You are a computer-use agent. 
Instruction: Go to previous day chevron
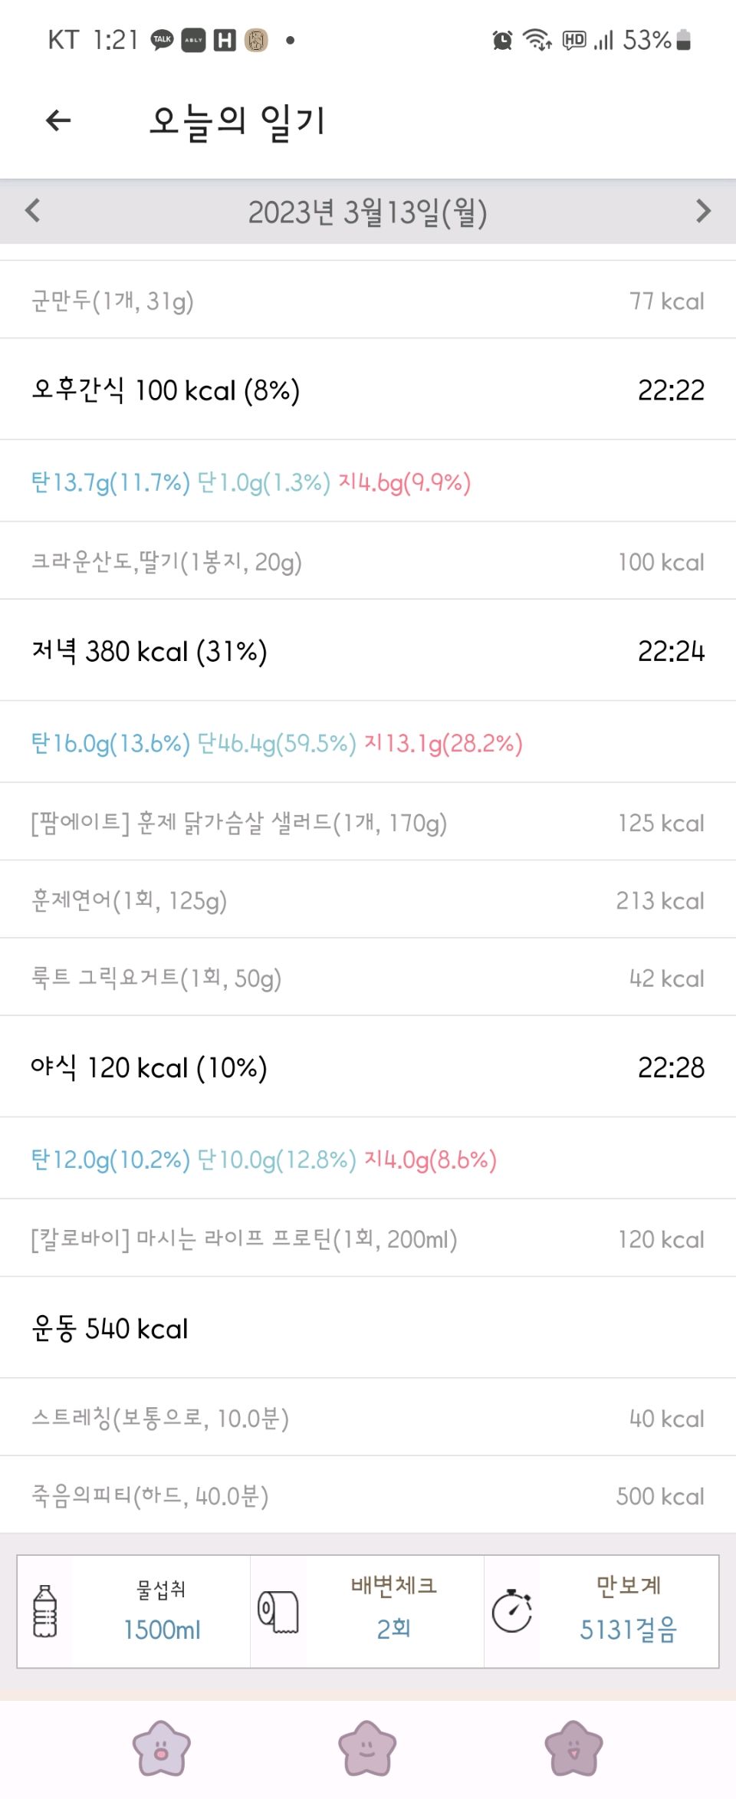[33, 210]
